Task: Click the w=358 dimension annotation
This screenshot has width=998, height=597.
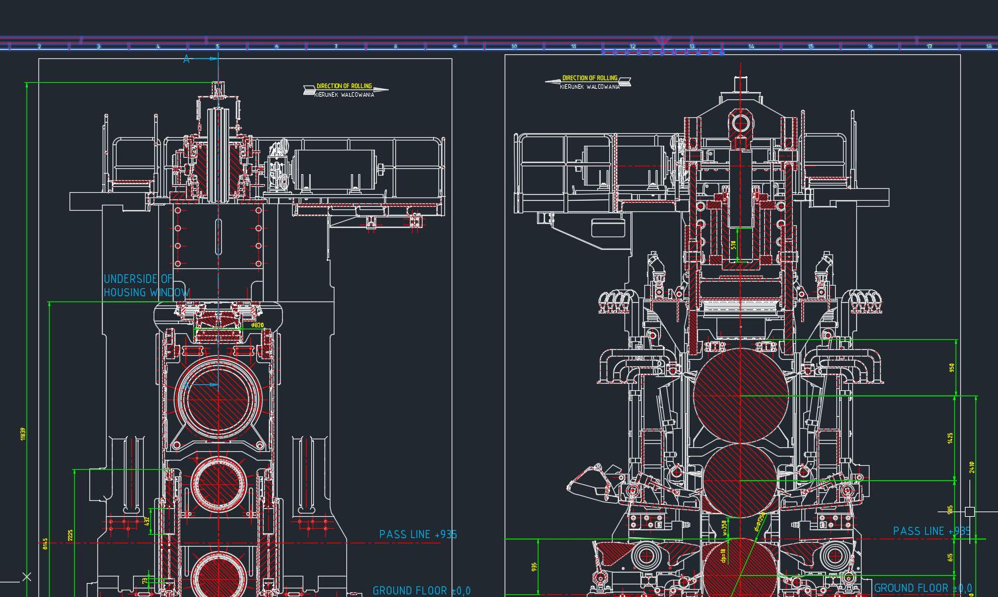Action: 724,527
